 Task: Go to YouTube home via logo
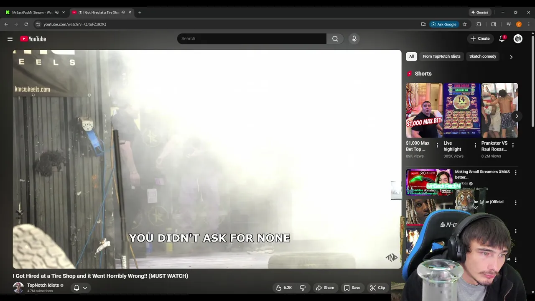tap(33, 39)
